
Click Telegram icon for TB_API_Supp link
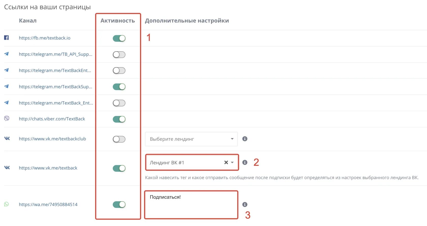click(x=6, y=54)
